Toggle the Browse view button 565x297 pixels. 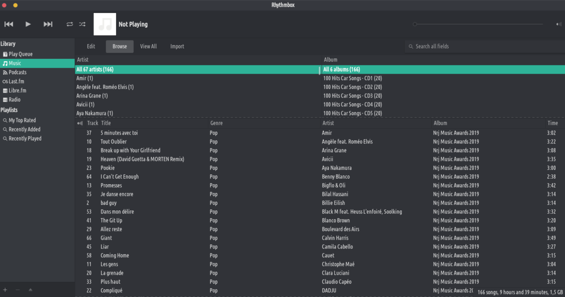click(119, 47)
